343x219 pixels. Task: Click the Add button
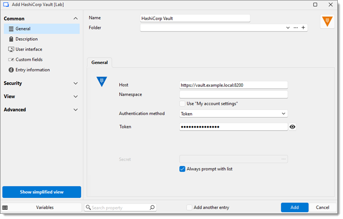[x=294, y=208]
